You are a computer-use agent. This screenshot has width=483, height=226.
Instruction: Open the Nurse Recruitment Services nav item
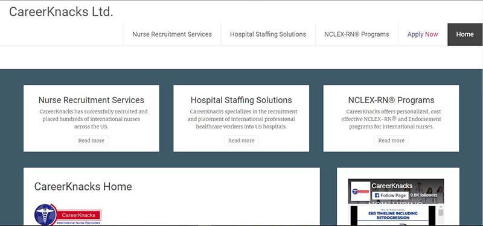tap(172, 34)
